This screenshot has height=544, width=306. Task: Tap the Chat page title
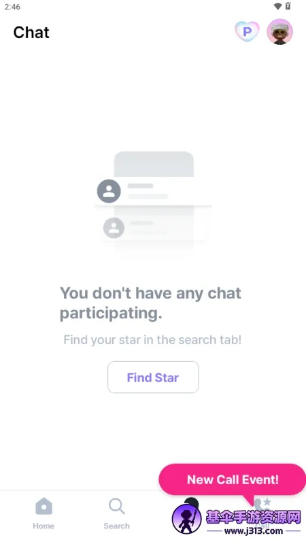pos(31,33)
